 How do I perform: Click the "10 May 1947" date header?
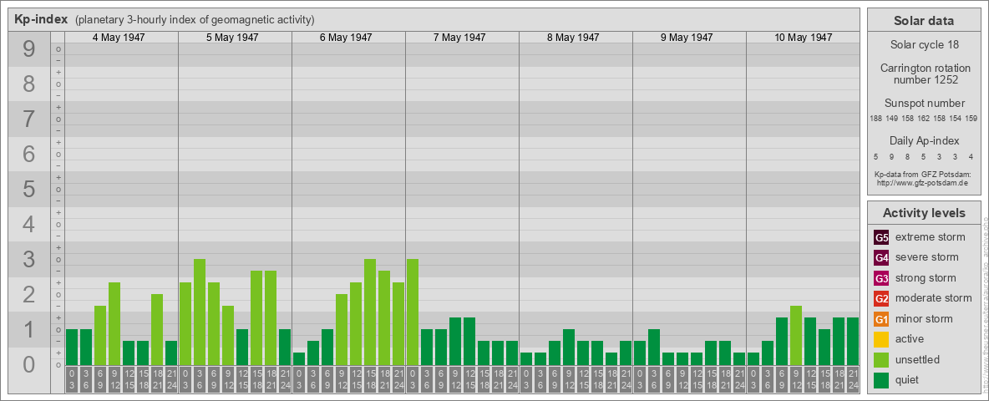(803, 38)
